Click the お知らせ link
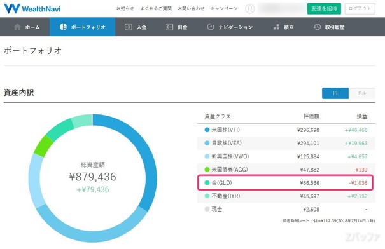The height and width of the screenshot is (249, 385). click(x=125, y=9)
